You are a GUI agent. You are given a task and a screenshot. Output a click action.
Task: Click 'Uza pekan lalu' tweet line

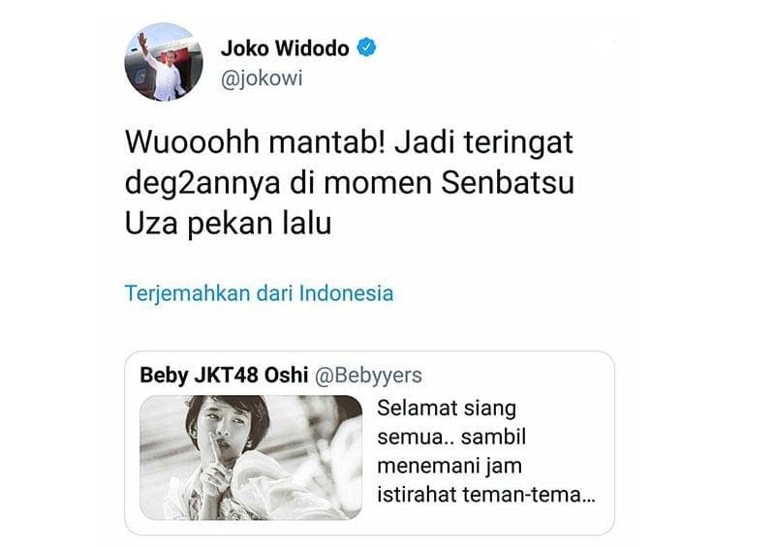pyautogui.click(x=228, y=224)
